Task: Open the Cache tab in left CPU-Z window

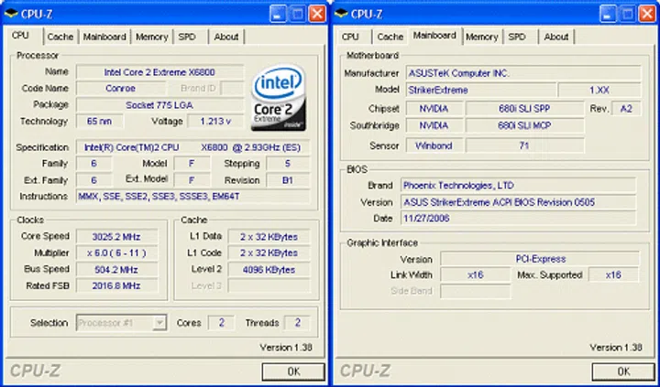Action: coord(60,37)
